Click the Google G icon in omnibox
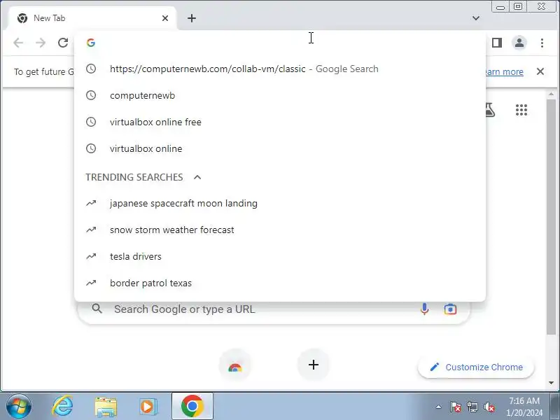 [x=91, y=43]
